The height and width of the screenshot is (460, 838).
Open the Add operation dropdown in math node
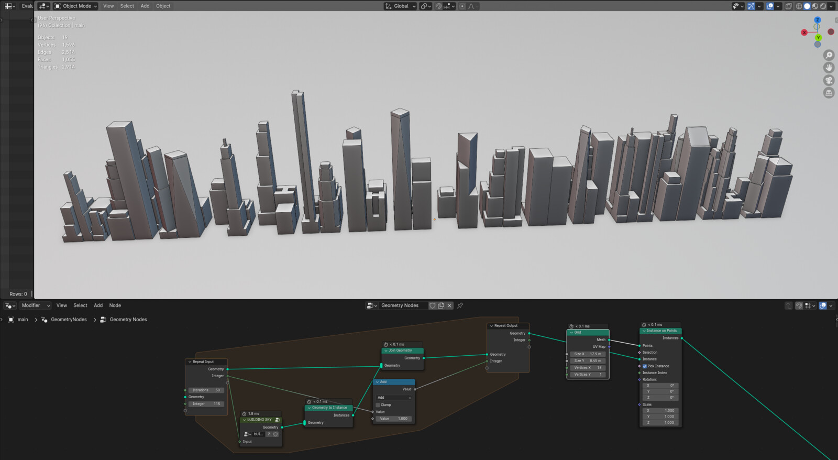tap(394, 398)
